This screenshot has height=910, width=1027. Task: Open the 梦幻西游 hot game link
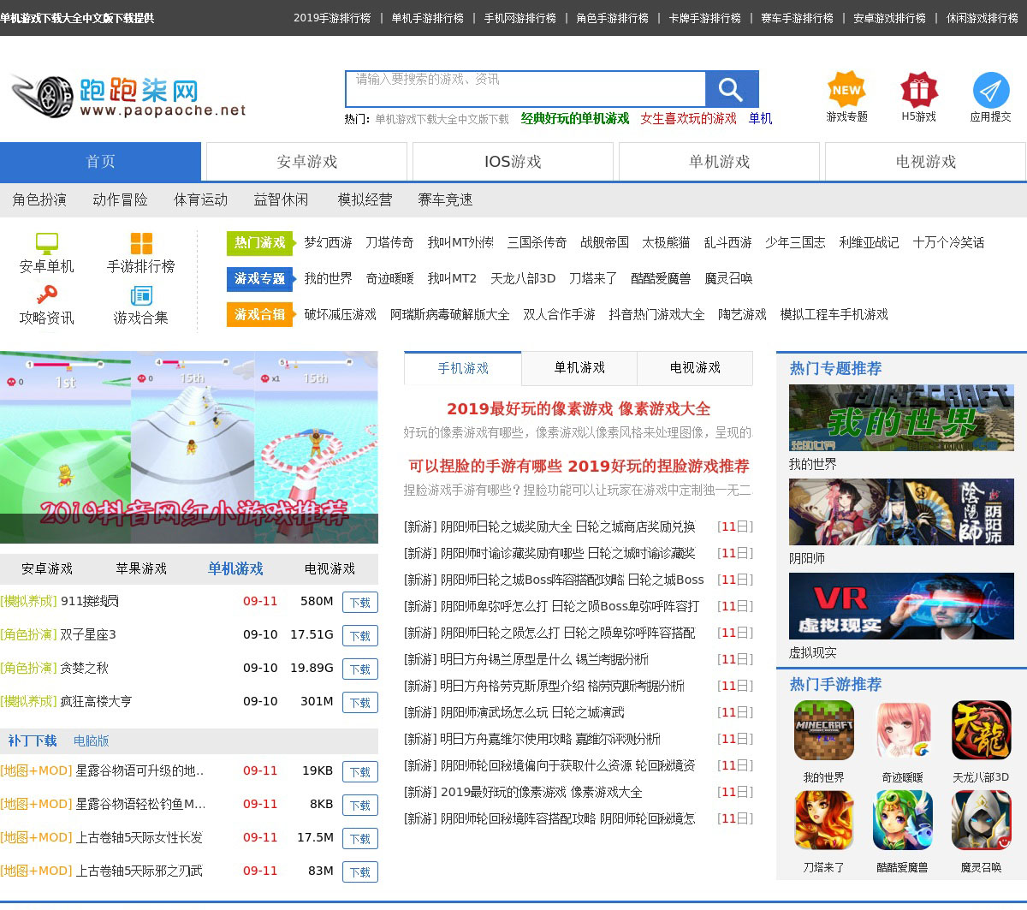(328, 243)
